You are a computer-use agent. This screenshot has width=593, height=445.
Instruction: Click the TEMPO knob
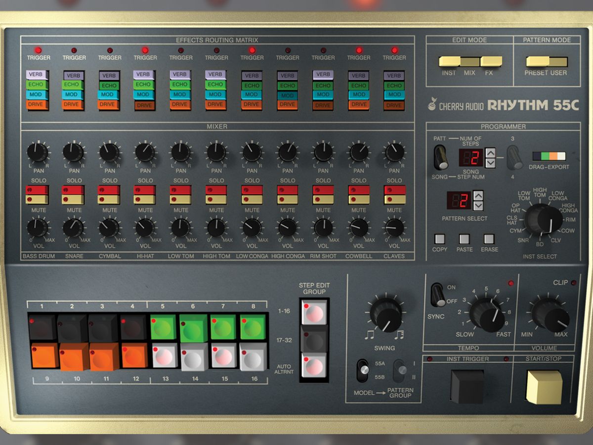point(486,314)
